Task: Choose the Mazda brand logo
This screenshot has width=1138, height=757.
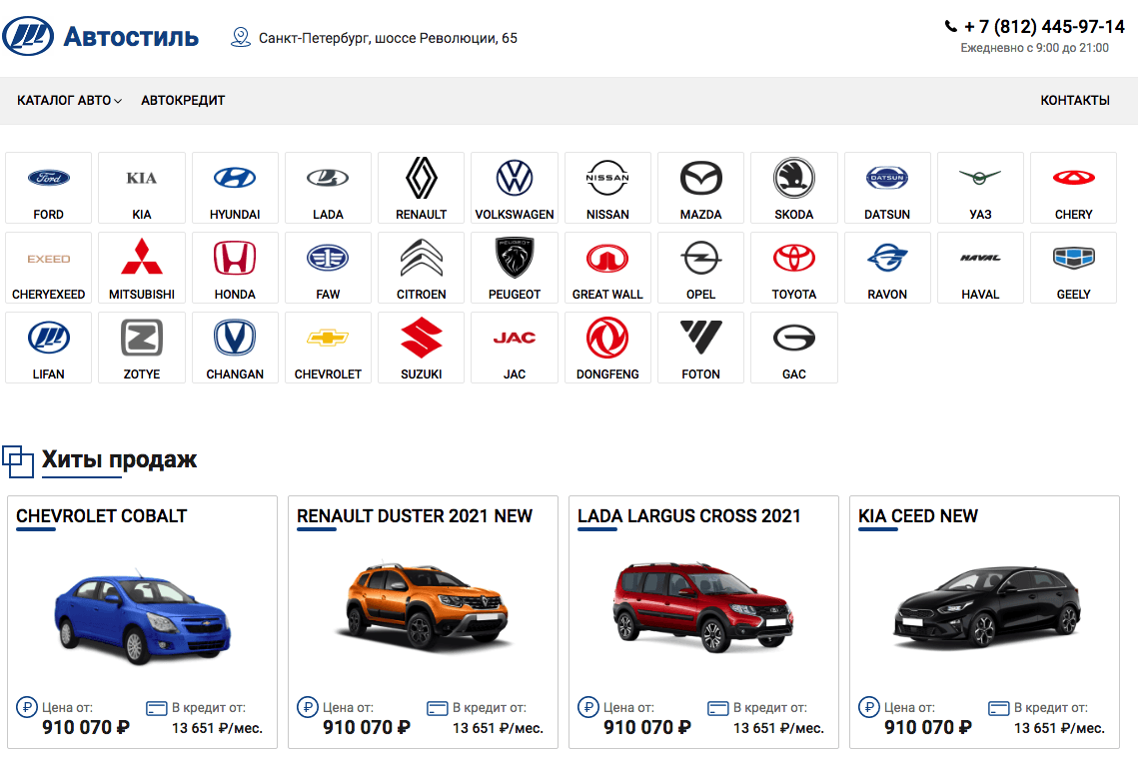Action: click(x=701, y=178)
